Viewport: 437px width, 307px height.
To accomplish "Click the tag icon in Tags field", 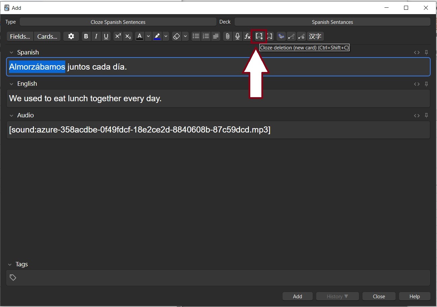I will point(13,278).
